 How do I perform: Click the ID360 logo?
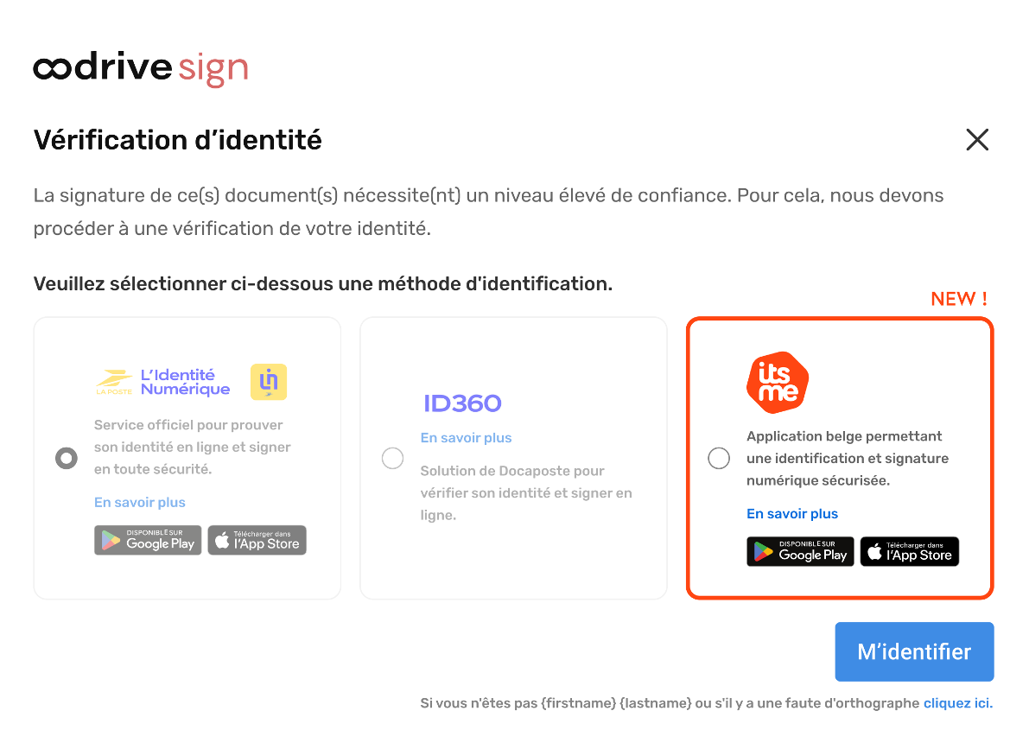pos(462,403)
